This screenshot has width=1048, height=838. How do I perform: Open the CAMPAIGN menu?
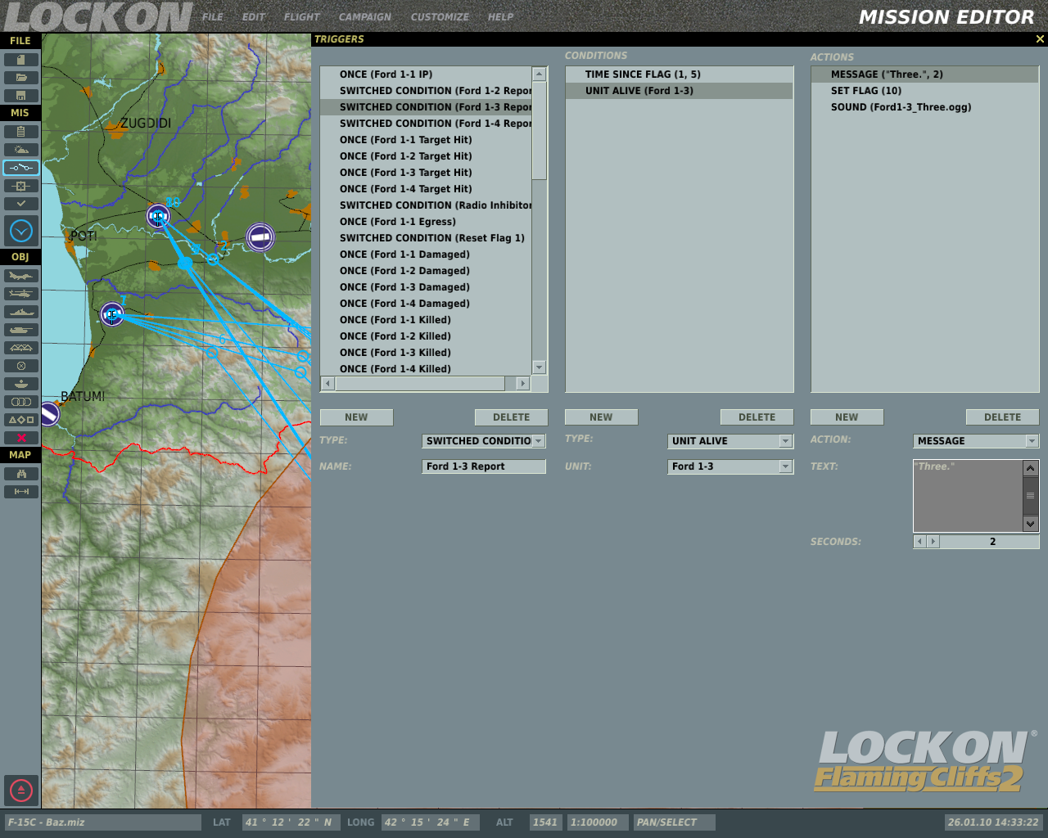365,17
